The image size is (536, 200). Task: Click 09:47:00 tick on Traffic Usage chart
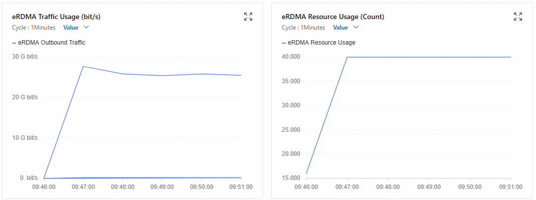pos(83,187)
